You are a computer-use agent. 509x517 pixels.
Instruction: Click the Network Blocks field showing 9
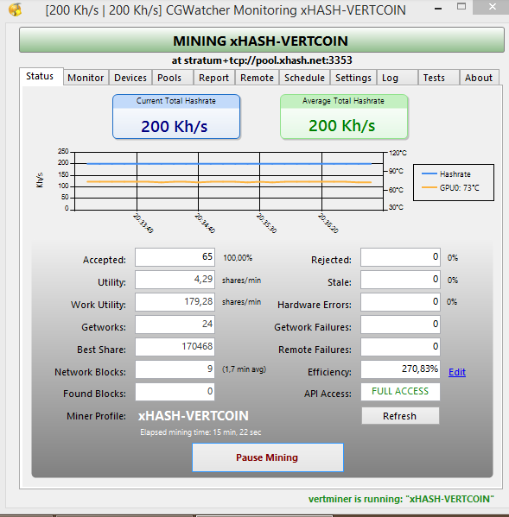[175, 369]
